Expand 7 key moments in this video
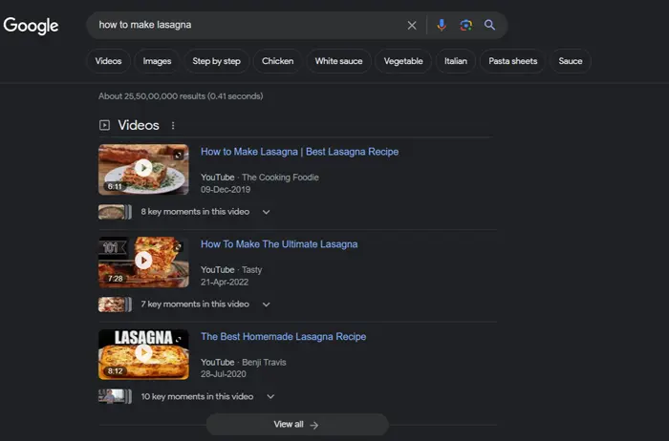The image size is (669, 441). point(267,304)
